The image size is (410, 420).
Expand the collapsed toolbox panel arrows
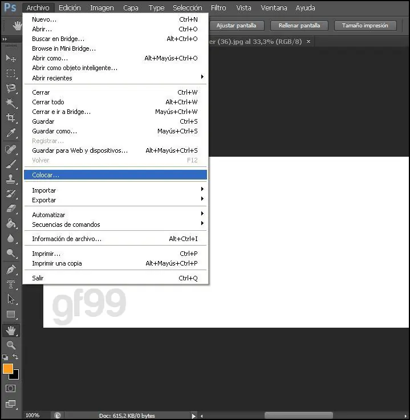[x=5, y=39]
